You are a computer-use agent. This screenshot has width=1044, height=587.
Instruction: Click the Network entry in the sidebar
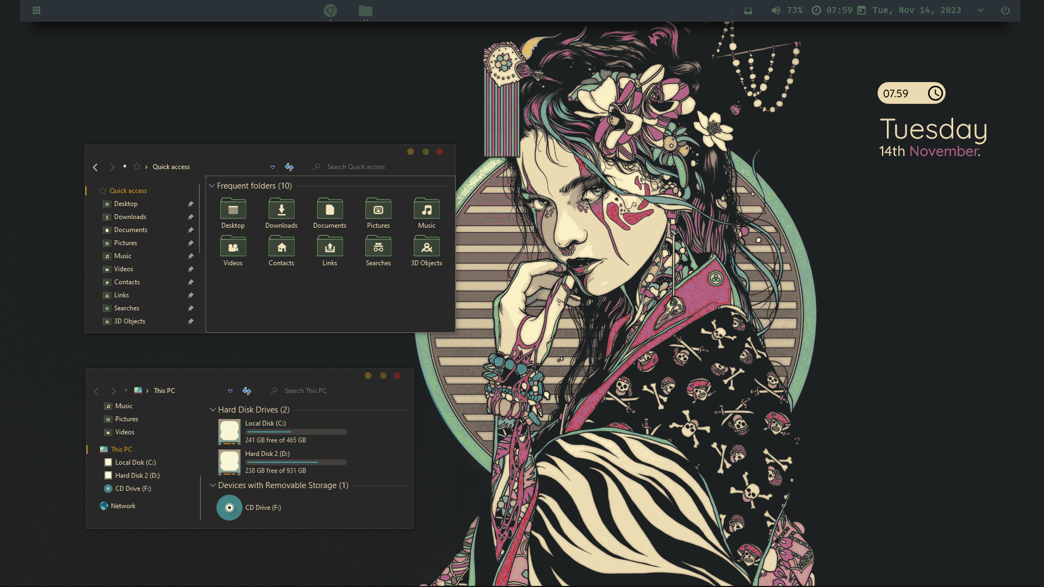click(123, 505)
